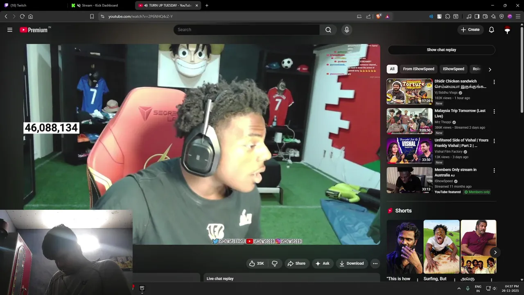Show hidden system tray icons
This screenshot has width=524, height=295.
(459, 288)
